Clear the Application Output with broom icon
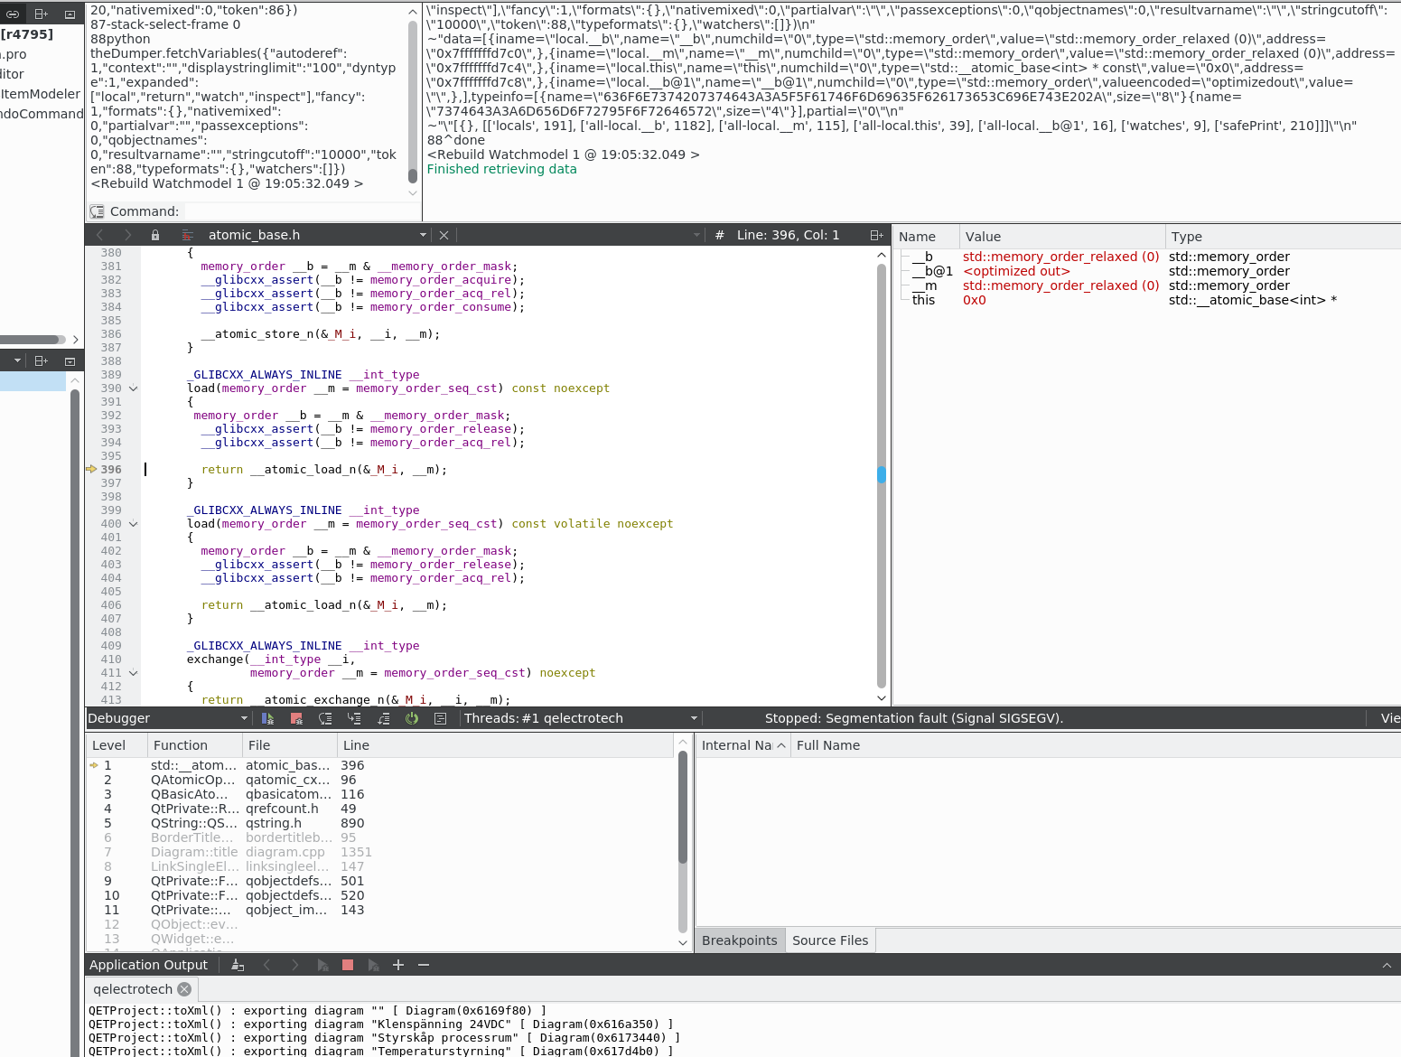This screenshot has width=1401, height=1057. click(x=238, y=965)
